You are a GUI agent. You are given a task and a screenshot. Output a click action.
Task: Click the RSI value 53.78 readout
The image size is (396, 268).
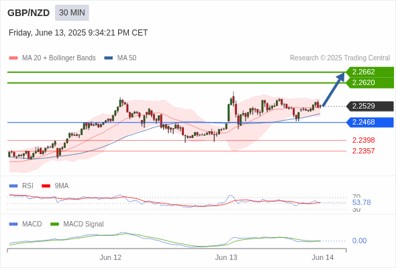[x=361, y=202]
